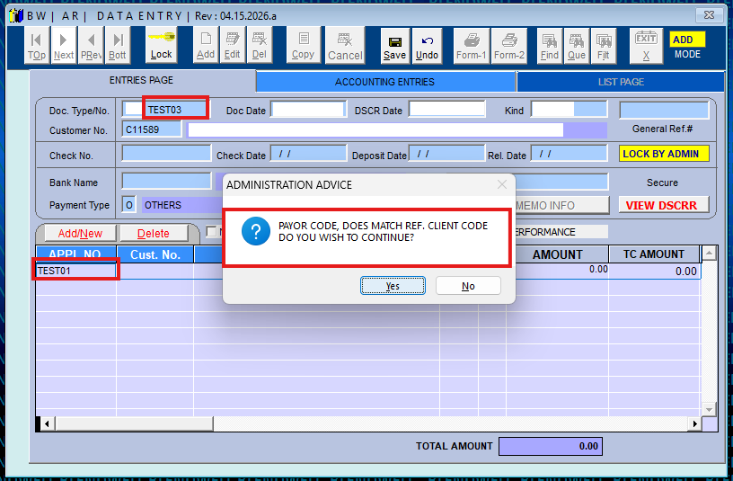Screen dimensions: 733x481
Task: Close the Administration Advice dialog
Action: coord(502,185)
